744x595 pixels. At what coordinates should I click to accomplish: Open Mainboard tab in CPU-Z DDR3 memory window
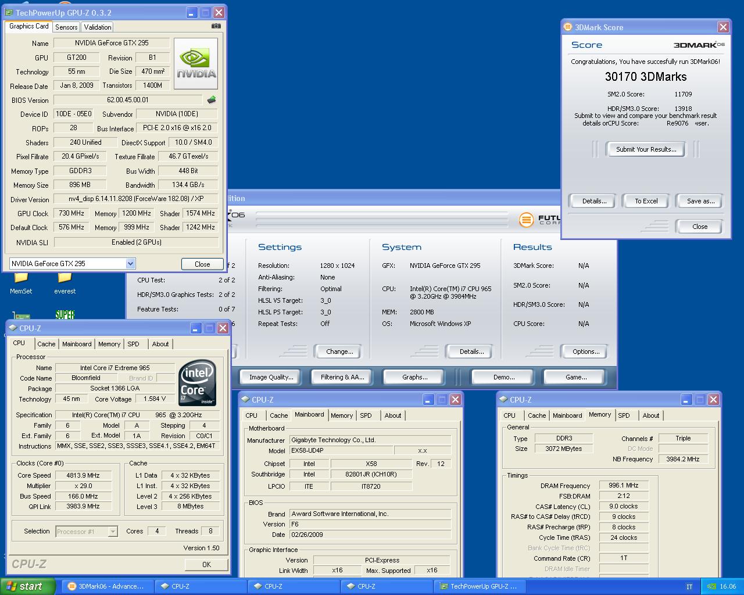click(567, 415)
